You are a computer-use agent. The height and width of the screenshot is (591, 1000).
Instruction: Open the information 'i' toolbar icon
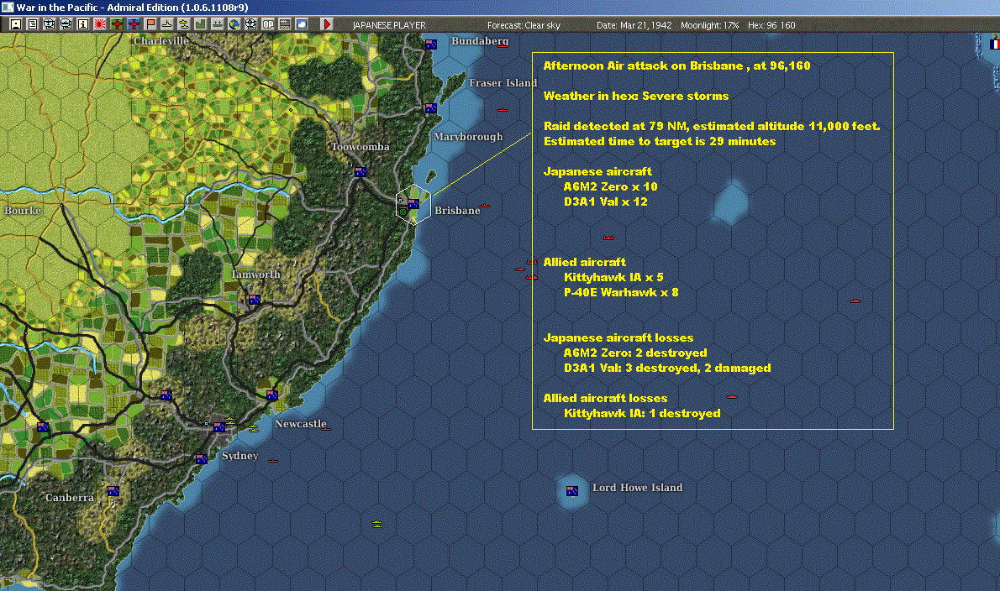click(x=83, y=24)
